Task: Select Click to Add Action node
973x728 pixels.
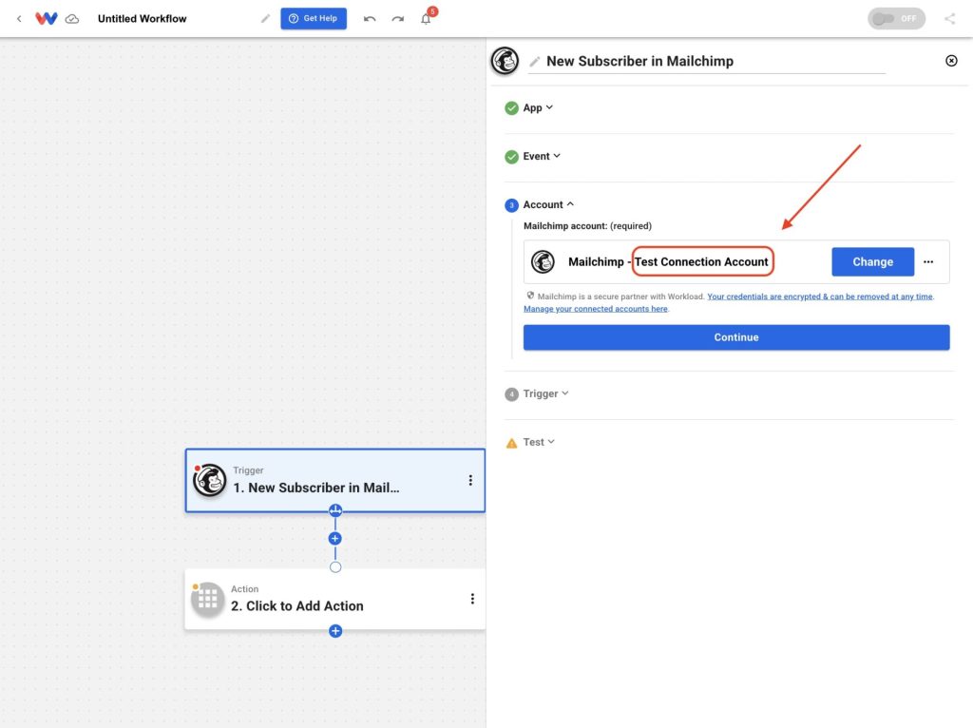Action: 335,599
